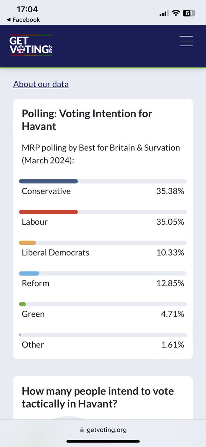Click the red Labour progress bar
The width and height of the screenshot is (206, 447).
48,212
